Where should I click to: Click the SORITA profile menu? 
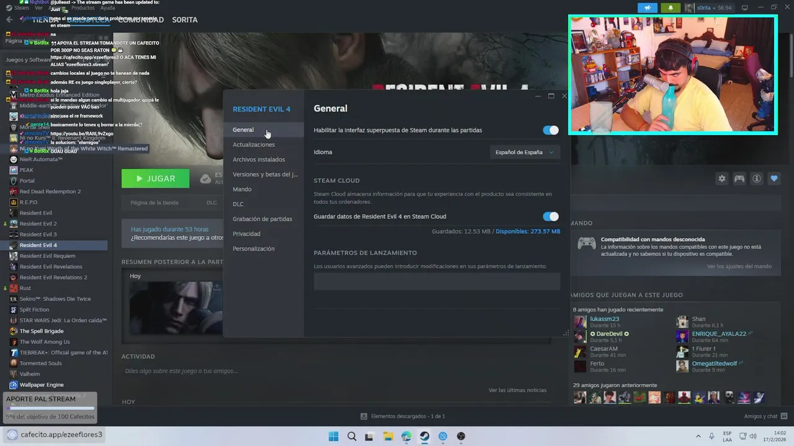tap(185, 20)
